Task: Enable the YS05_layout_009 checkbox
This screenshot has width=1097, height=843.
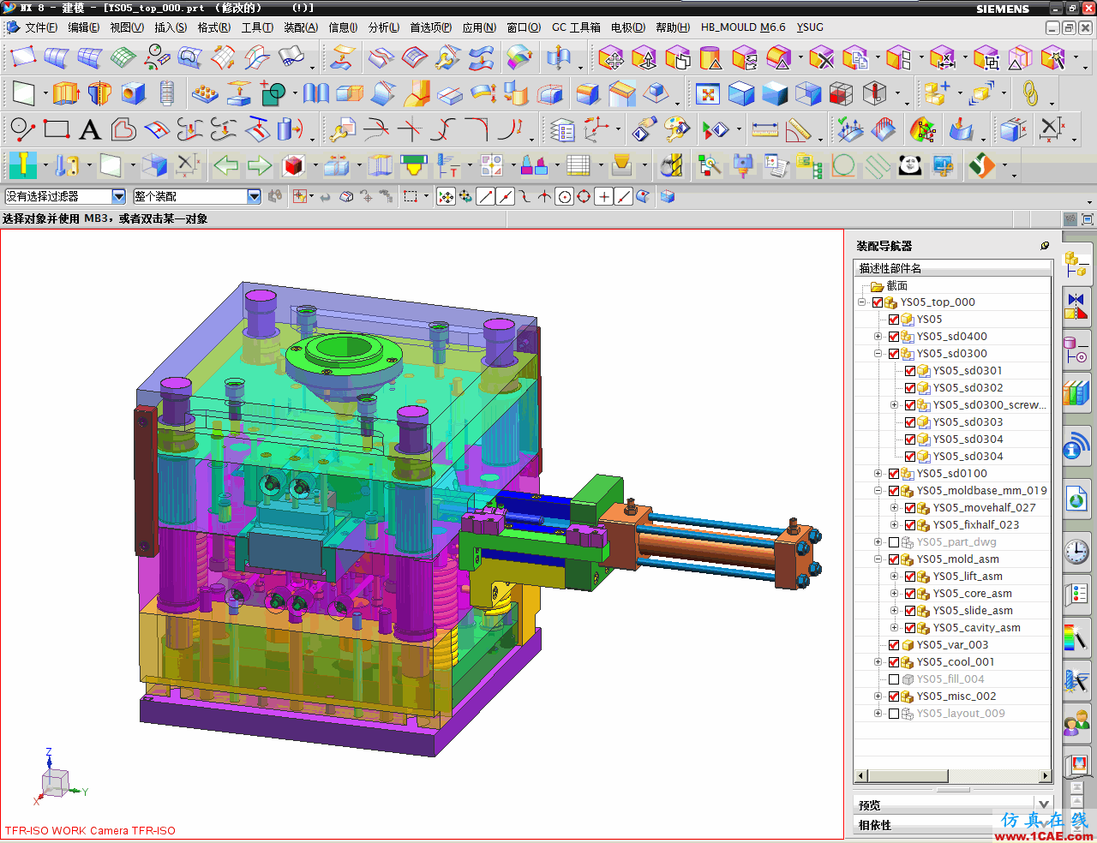Action: coord(894,714)
